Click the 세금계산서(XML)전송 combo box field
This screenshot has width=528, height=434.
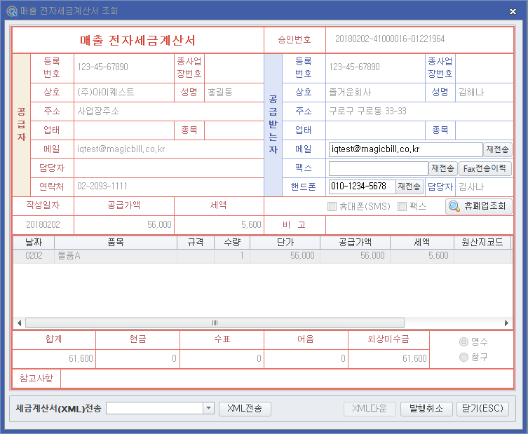(154, 408)
